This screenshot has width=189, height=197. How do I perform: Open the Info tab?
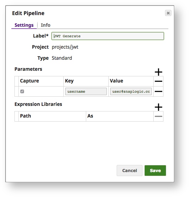point(46,25)
